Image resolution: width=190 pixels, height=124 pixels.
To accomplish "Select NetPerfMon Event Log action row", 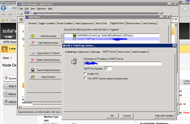I will coord(111,36).
